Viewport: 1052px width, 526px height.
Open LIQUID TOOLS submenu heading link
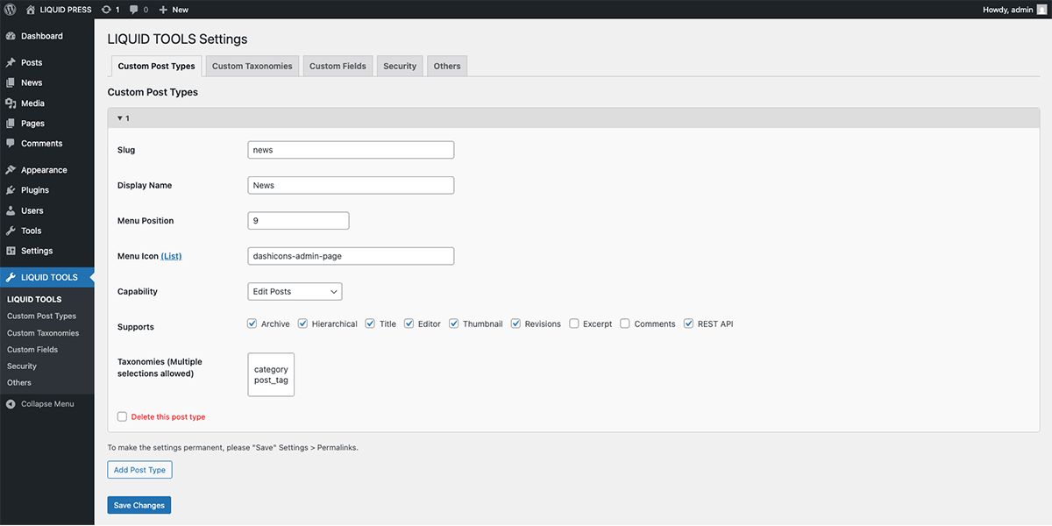click(34, 299)
